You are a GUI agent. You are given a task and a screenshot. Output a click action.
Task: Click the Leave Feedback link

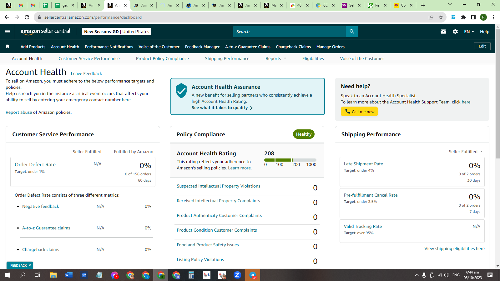click(x=86, y=73)
